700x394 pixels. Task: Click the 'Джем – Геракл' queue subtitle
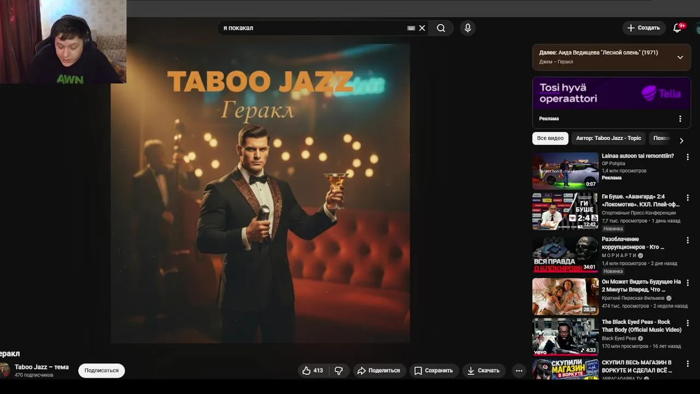tap(556, 62)
